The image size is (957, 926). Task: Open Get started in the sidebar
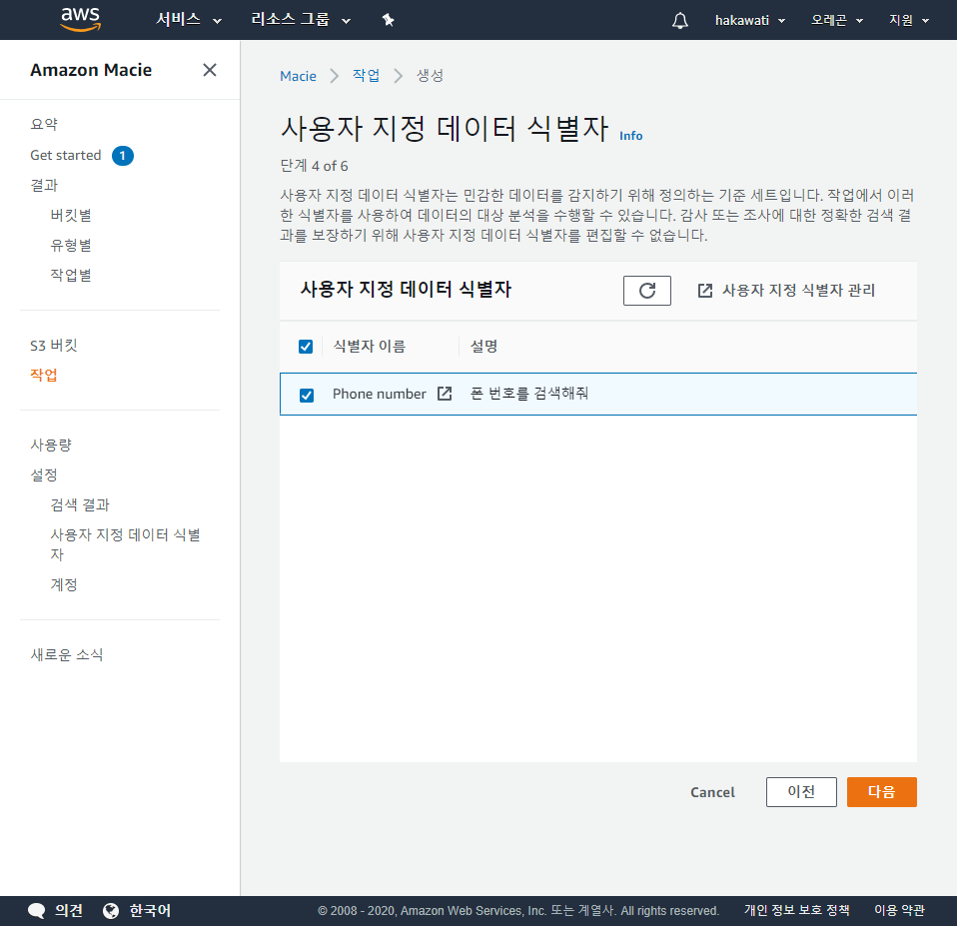65,155
